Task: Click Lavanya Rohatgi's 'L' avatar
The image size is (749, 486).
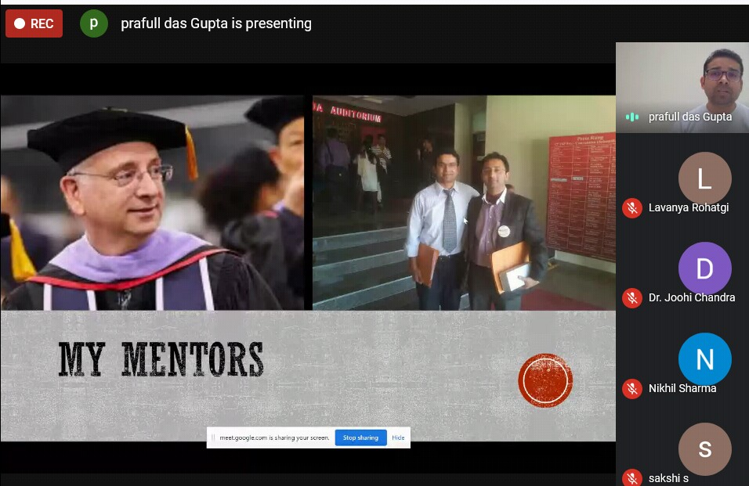Action: [x=704, y=178]
